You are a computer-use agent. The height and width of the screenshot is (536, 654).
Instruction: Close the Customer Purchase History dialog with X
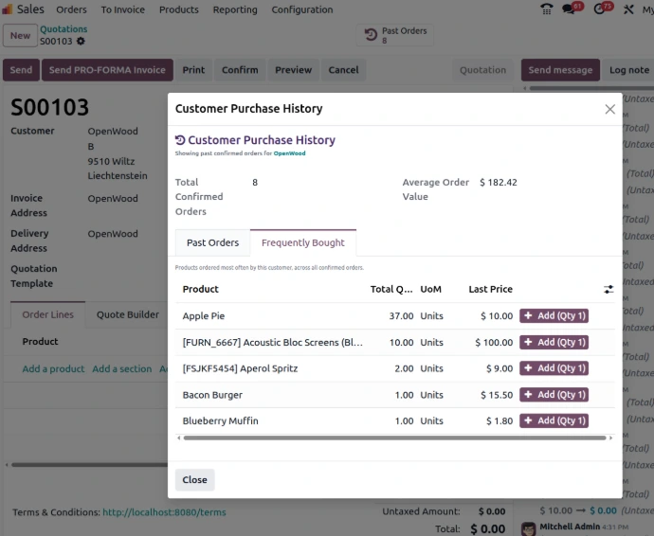coord(609,109)
